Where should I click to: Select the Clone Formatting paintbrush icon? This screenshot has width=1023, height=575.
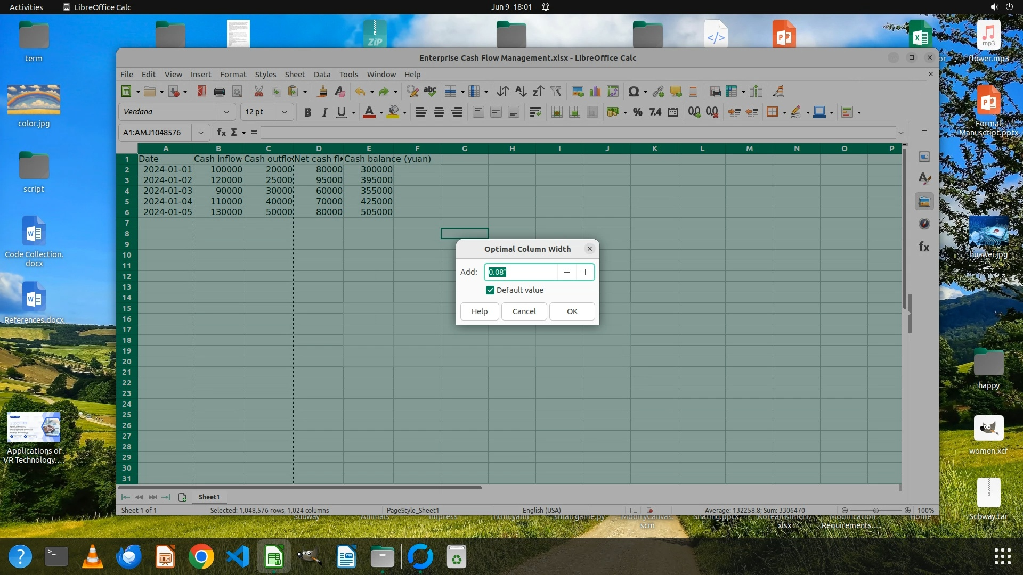(322, 92)
